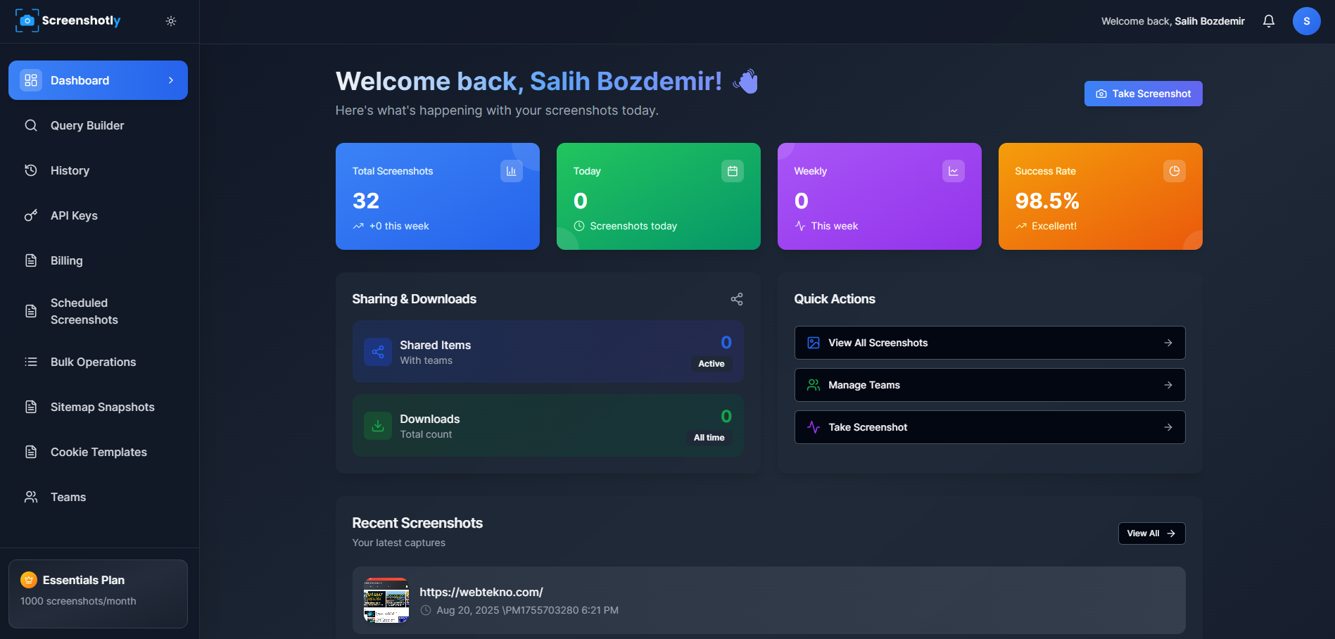Click the bar chart icon on Total Screenshots
Screen dimensions: 1335x639
click(511, 171)
